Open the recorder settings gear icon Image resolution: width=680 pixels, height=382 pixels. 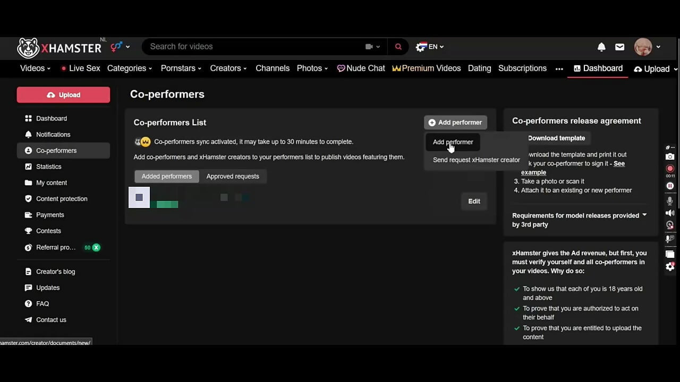[x=670, y=266]
